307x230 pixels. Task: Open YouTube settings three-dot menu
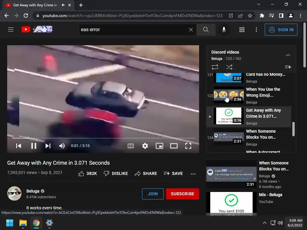click(x=256, y=30)
